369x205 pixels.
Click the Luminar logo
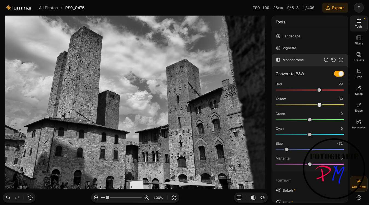19,8
